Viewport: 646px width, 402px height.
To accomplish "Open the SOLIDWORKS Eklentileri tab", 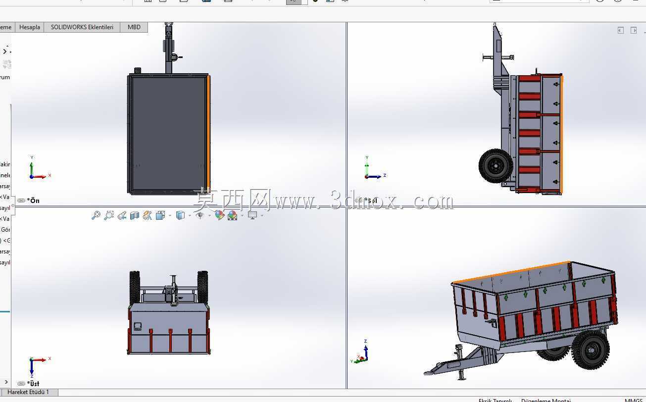I will coord(82,27).
